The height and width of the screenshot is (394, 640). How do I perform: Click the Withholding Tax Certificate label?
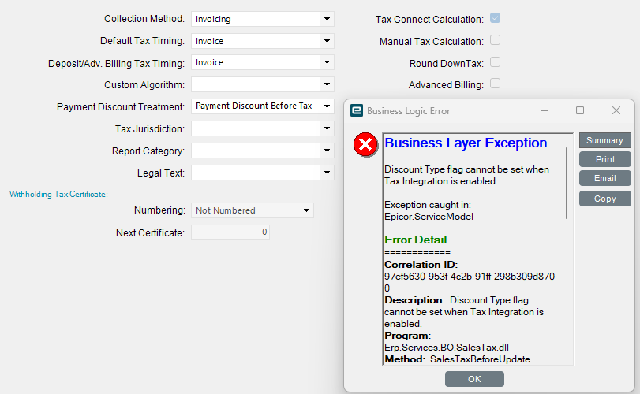(58, 195)
